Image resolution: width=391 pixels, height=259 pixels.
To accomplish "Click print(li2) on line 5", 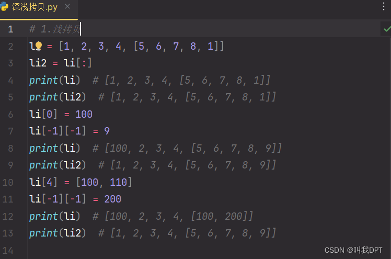I will 57,97.
